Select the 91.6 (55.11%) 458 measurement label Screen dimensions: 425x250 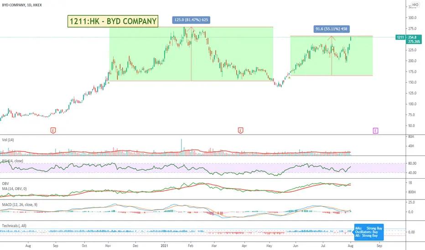(x=331, y=29)
